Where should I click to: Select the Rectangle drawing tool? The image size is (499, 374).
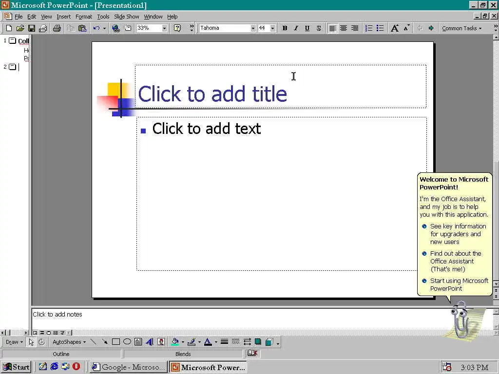coord(116,342)
